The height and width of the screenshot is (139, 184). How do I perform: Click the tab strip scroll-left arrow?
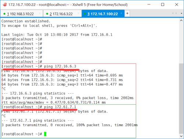coord(173,13)
